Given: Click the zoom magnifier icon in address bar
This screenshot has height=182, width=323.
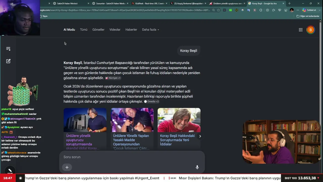Looking at the screenshot, I should 213,10.
